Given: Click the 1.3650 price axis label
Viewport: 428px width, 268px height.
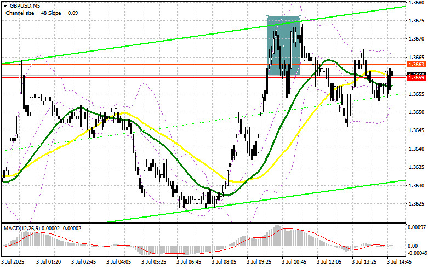Looking at the screenshot, I should tap(416, 112).
